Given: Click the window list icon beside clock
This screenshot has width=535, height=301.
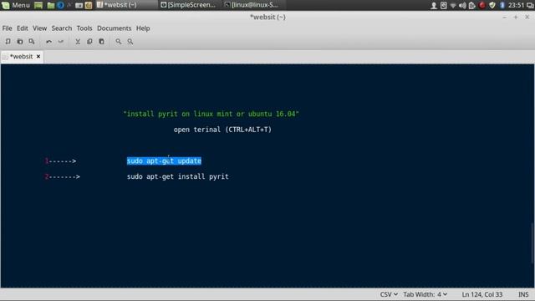Looking at the screenshot, I should pos(531,5).
